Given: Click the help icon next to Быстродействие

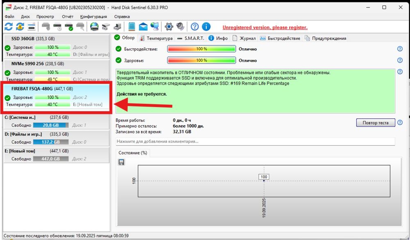Looking at the screenshot, I should tap(400, 49).
